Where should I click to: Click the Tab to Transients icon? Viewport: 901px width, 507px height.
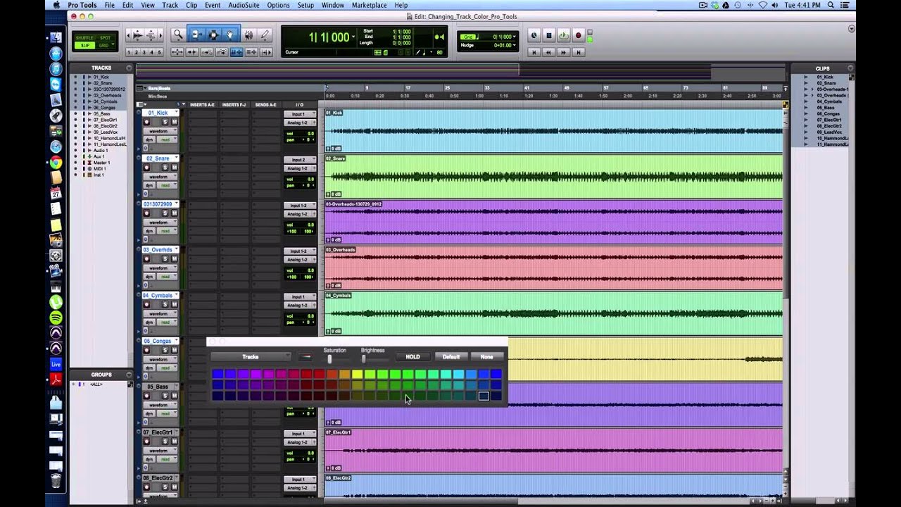coord(191,52)
